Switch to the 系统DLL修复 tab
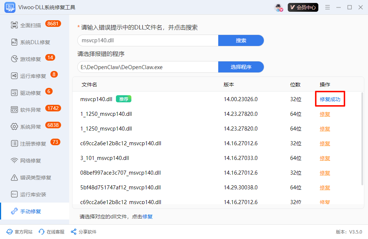368x239 pixels. pos(35,42)
